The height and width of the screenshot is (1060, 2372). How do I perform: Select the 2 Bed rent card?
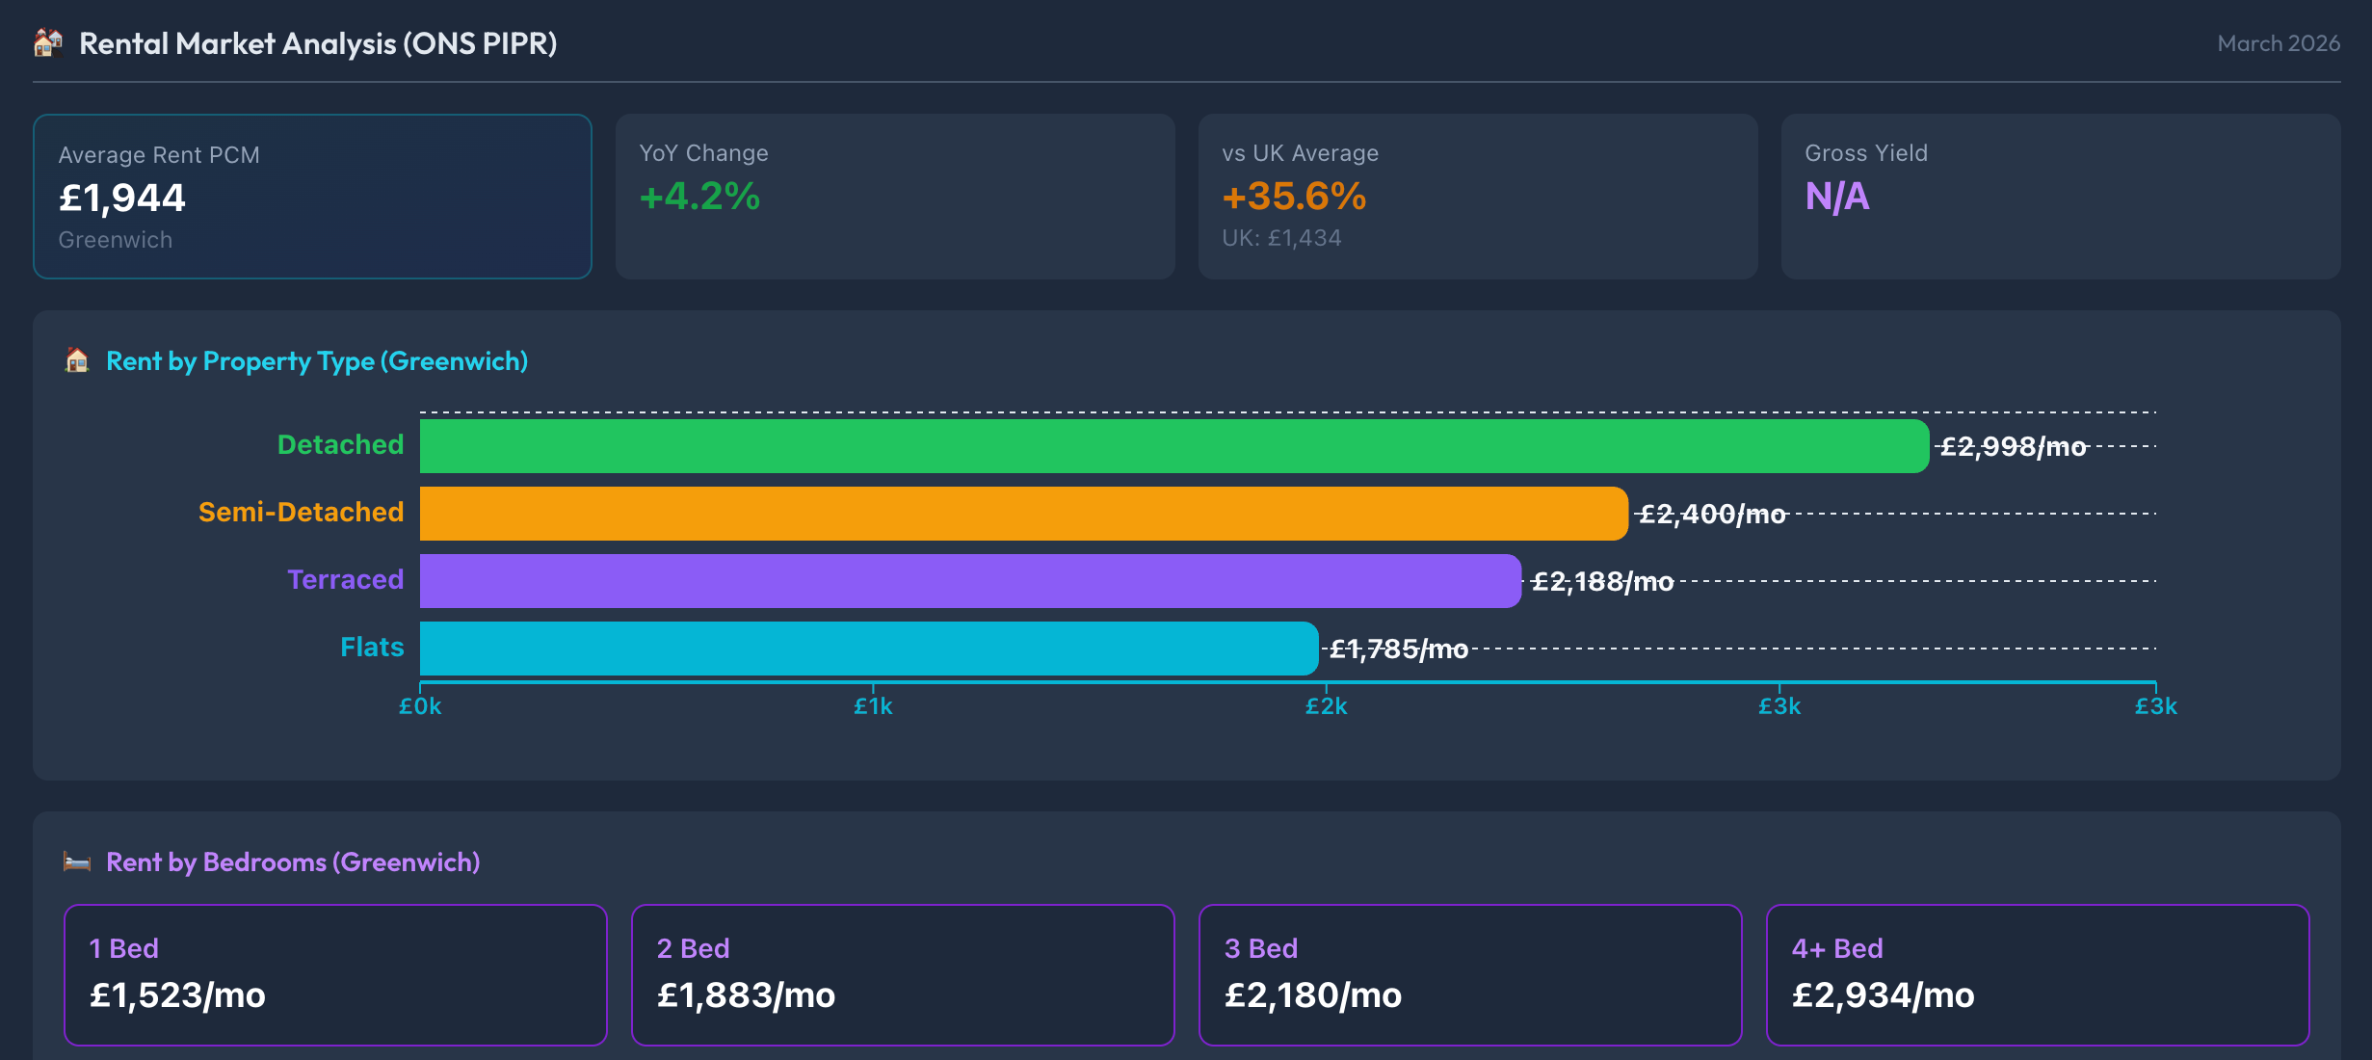[x=903, y=974]
